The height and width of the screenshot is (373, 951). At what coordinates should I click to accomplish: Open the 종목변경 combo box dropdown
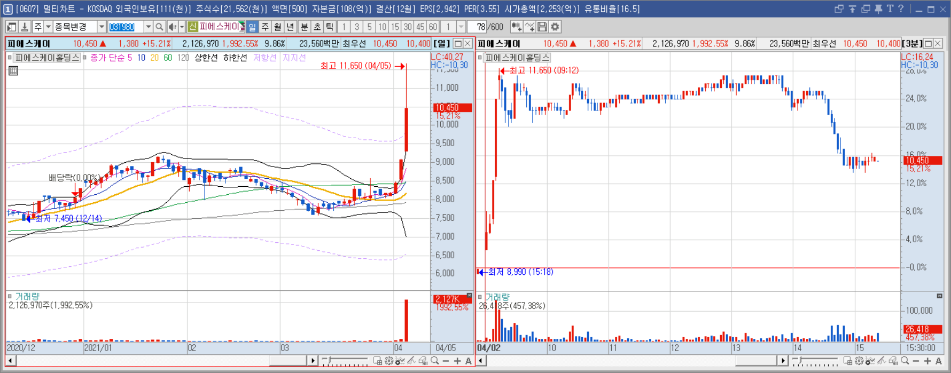[102, 27]
